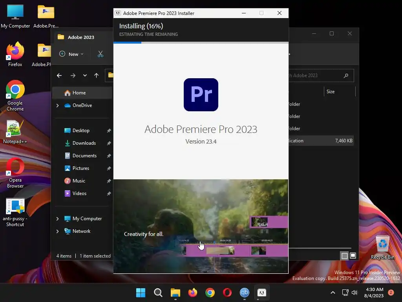The height and width of the screenshot is (302, 402).
Task: Open the Google Chrome desktop shortcut
Action: tap(15, 96)
